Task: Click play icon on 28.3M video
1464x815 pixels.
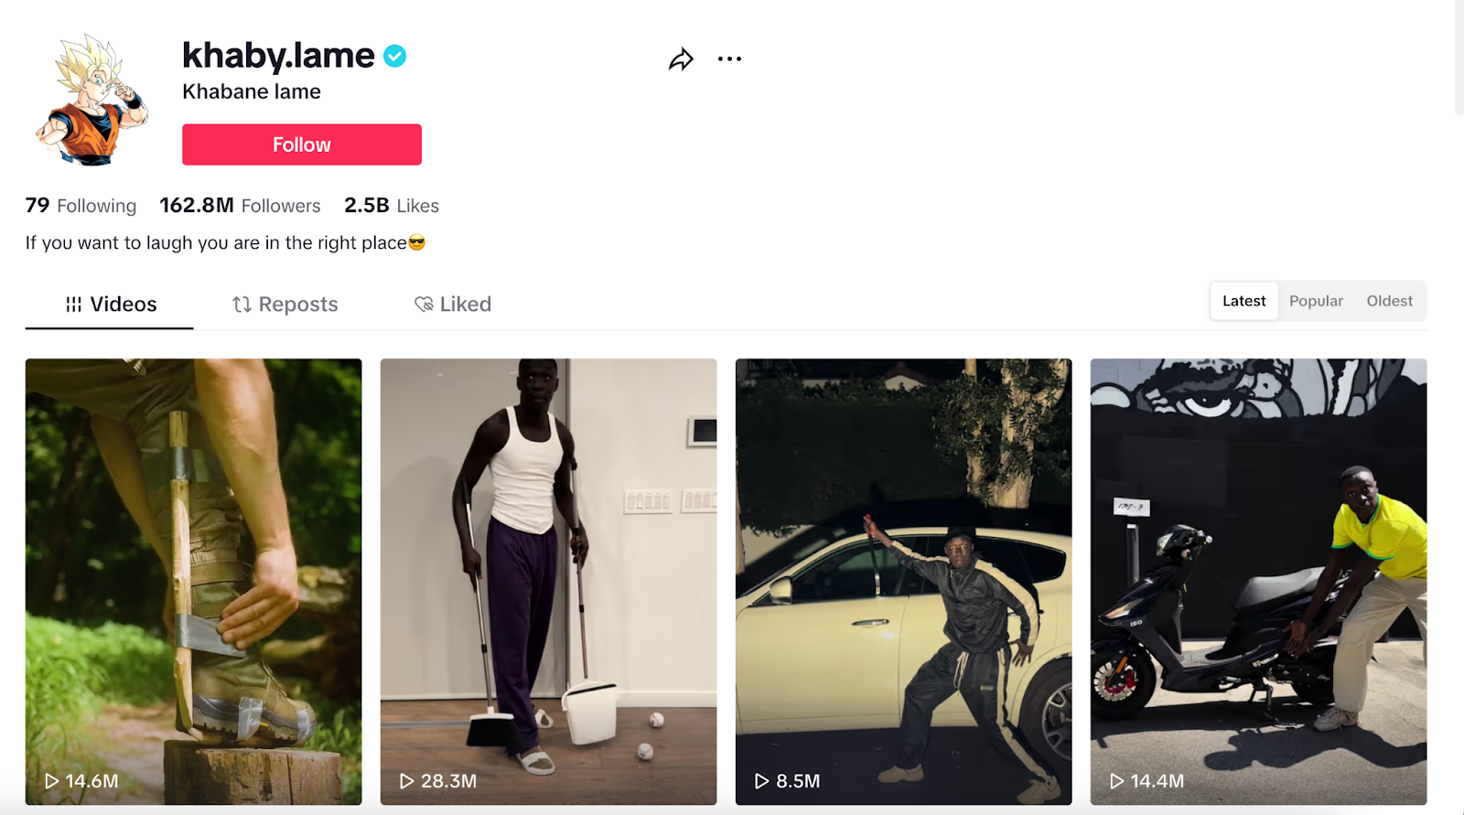Action: point(407,781)
